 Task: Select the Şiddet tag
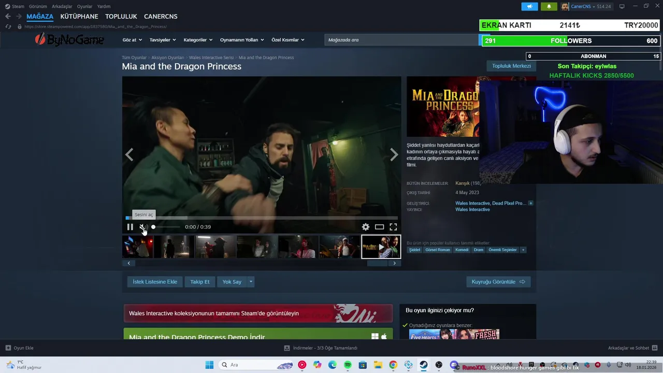click(x=415, y=250)
